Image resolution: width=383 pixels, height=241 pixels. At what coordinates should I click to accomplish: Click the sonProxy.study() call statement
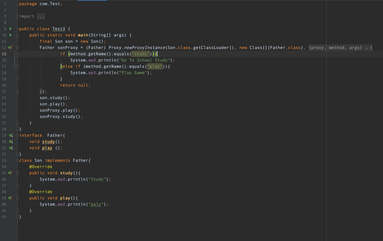pyautogui.click(x=61, y=117)
